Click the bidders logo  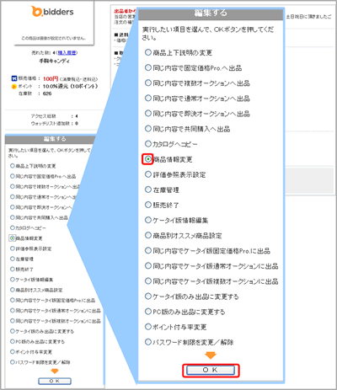(52, 12)
